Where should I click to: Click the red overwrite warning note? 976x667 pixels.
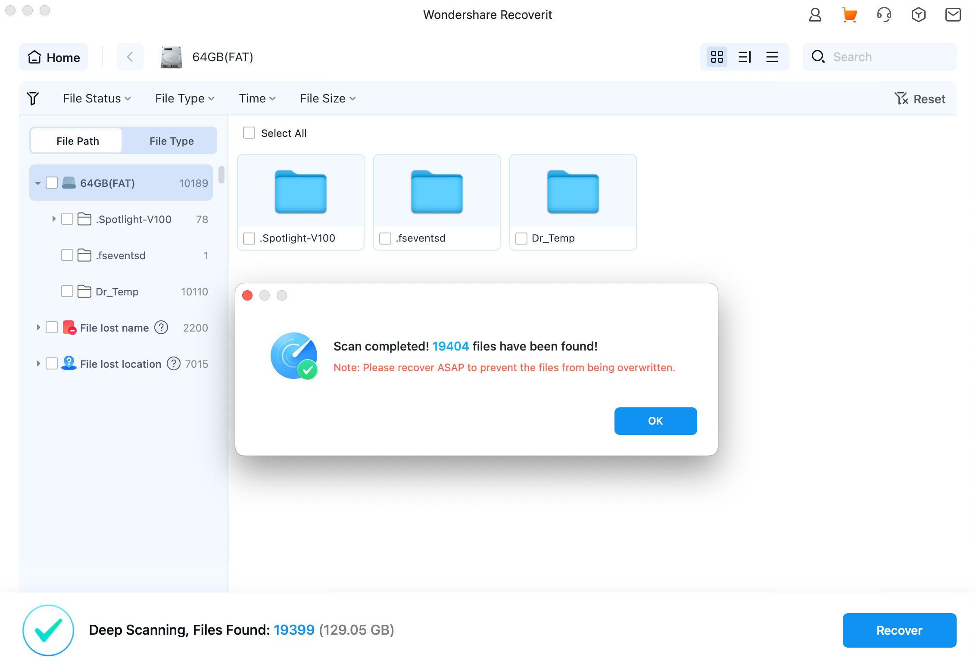(504, 367)
